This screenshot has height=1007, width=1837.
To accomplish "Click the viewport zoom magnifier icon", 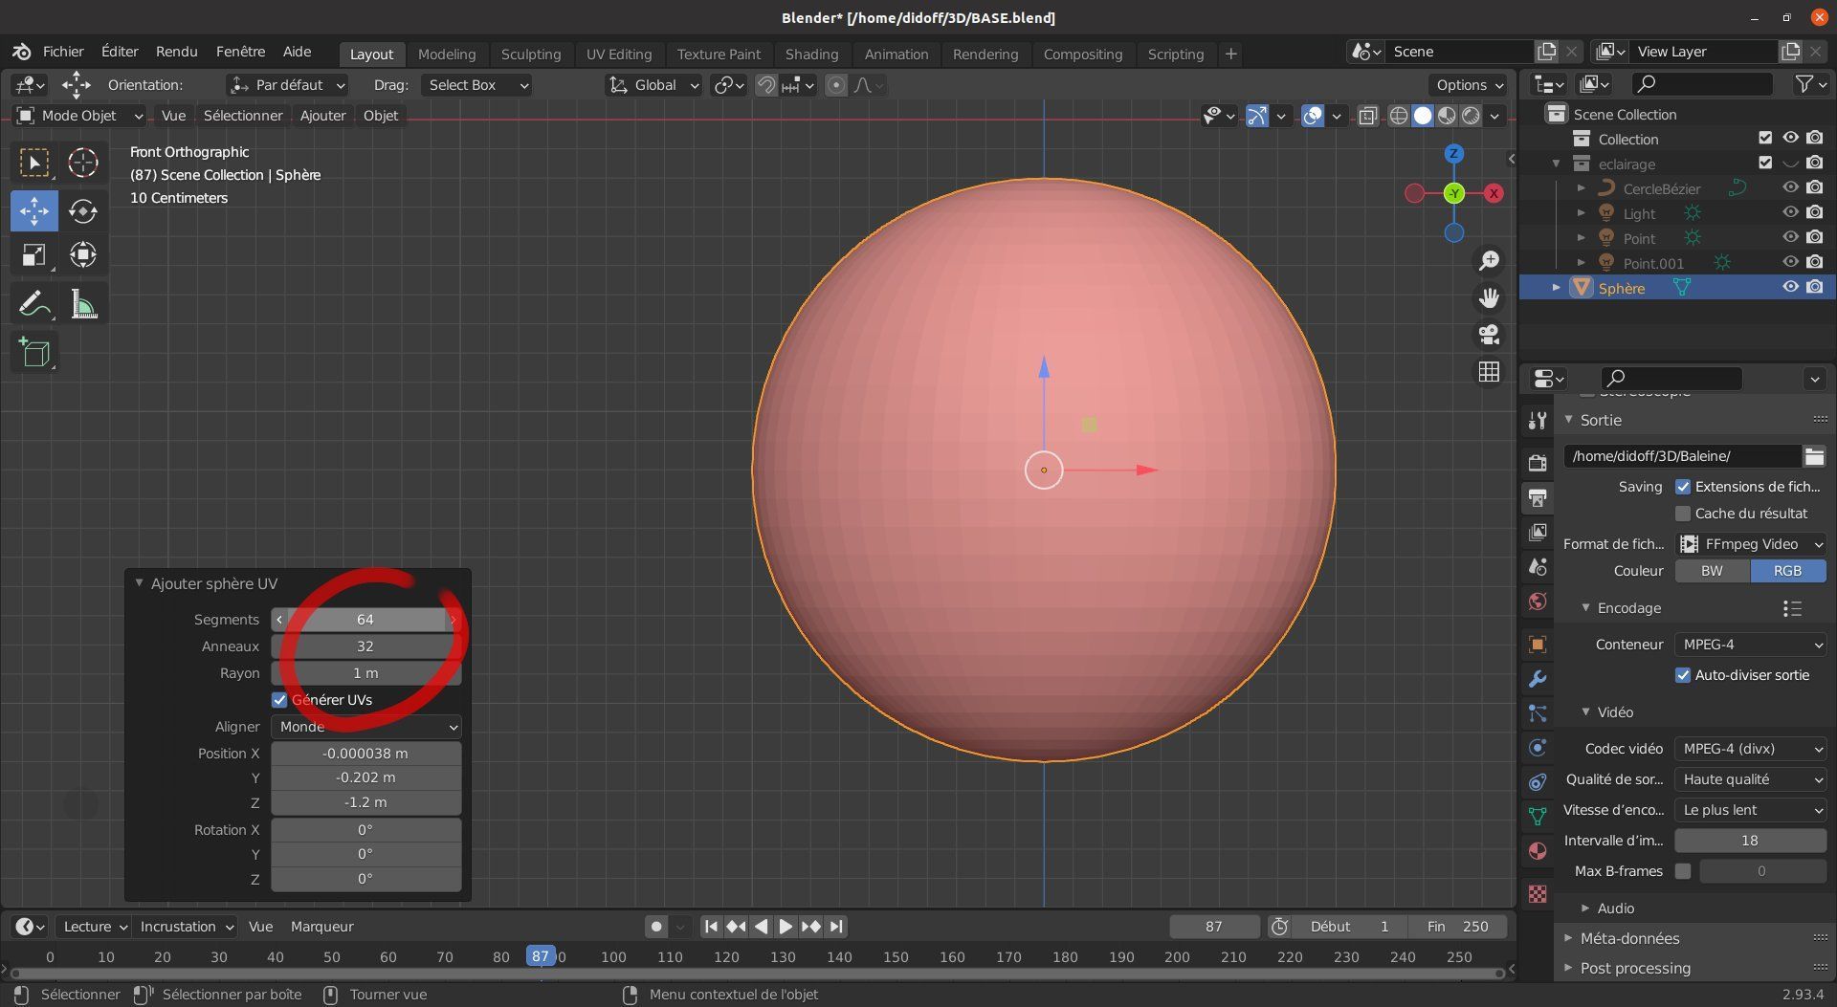I will (1489, 260).
